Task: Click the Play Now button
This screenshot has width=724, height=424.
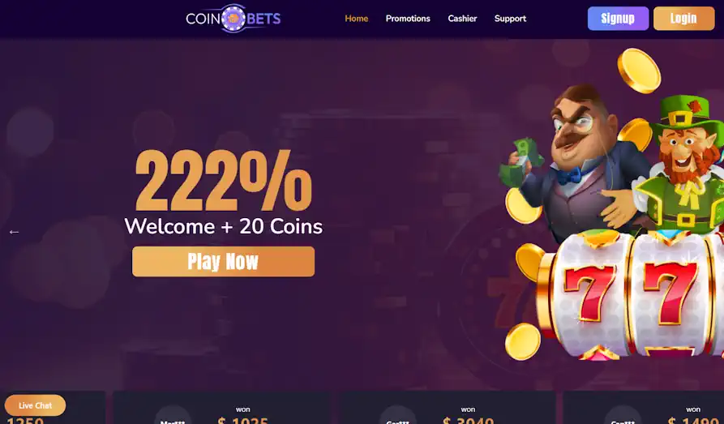Action: point(224,261)
